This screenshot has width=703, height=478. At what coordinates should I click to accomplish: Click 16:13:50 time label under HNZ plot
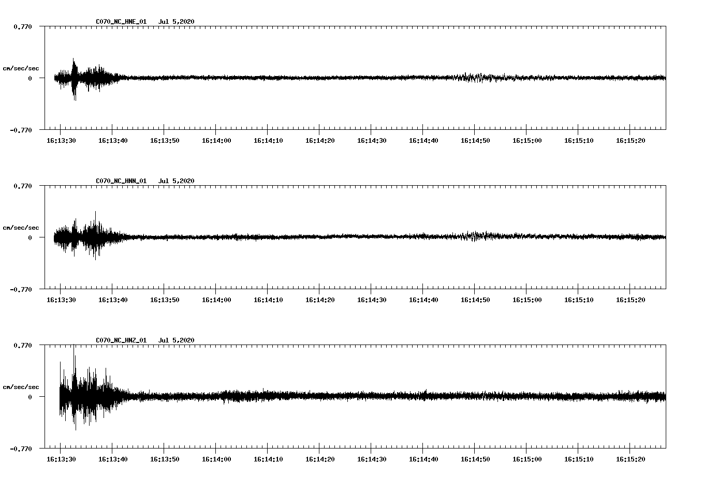tap(165, 459)
